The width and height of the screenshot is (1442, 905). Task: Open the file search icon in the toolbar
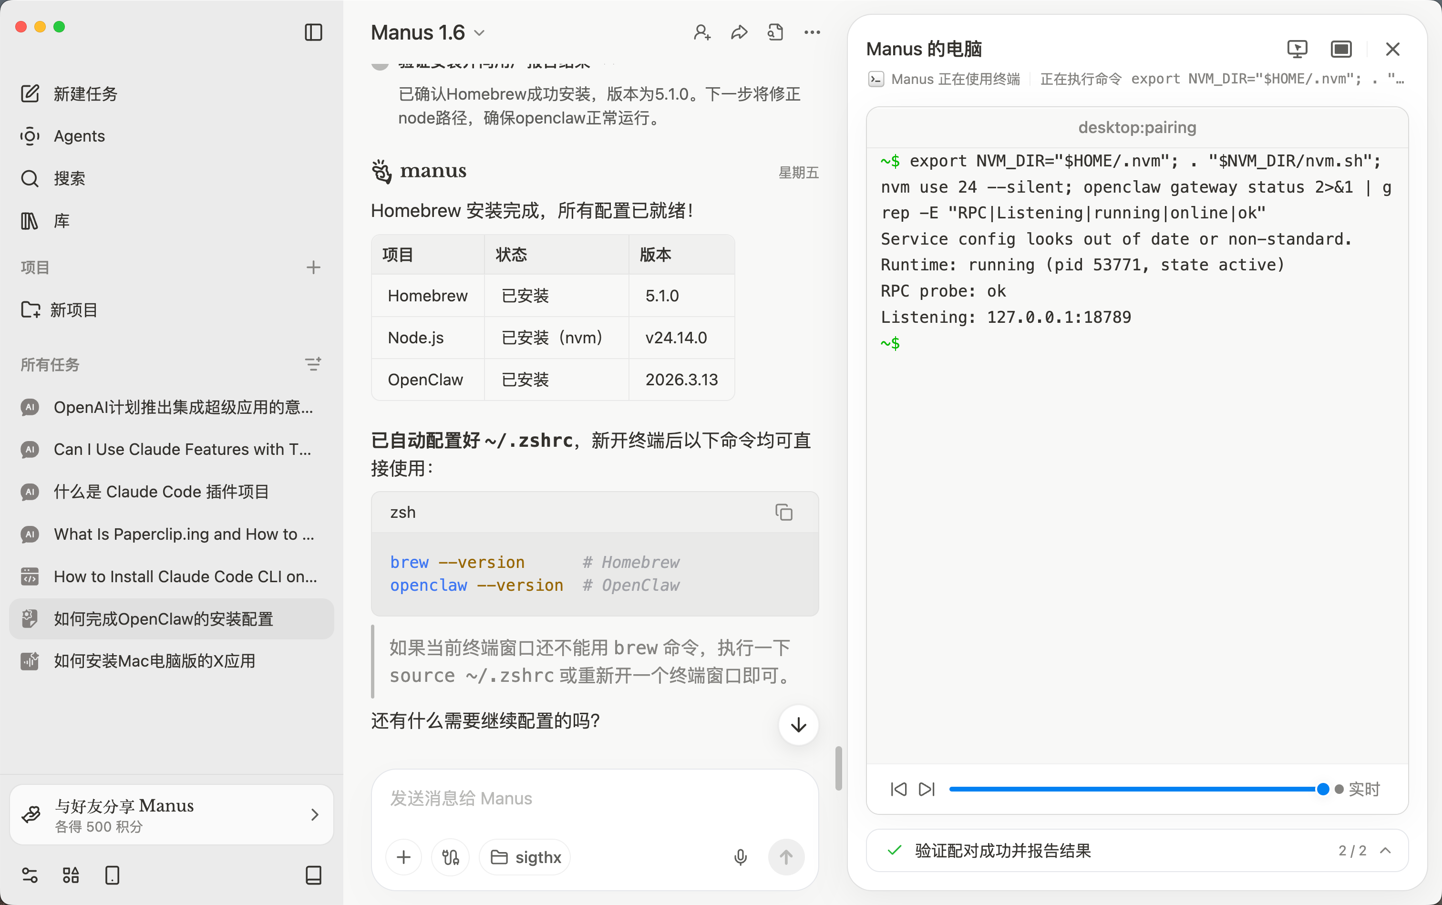775,32
